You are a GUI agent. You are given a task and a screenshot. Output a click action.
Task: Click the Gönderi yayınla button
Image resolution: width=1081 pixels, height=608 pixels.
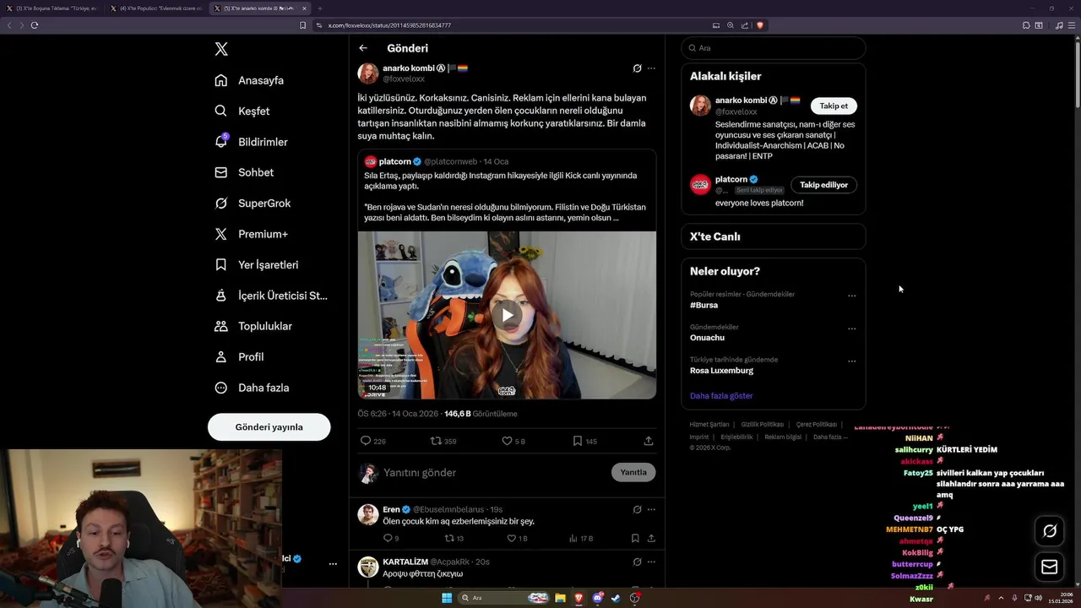point(269,427)
